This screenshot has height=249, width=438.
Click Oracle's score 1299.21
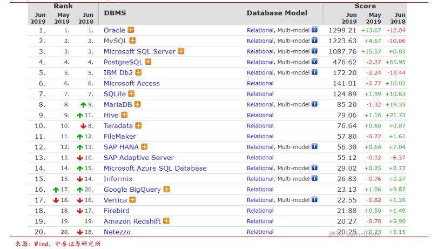[342, 30]
